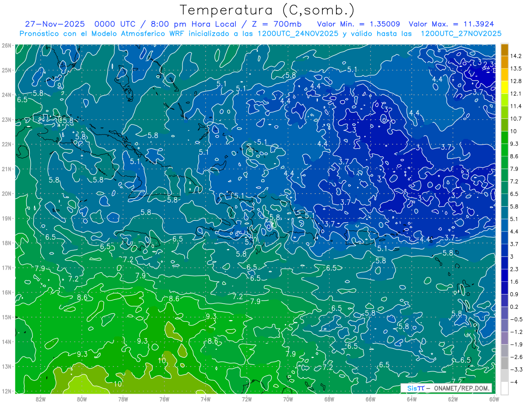This screenshot has width=525, height=405.
Task: Click the -0.5 color scale label
Action: coord(516,319)
